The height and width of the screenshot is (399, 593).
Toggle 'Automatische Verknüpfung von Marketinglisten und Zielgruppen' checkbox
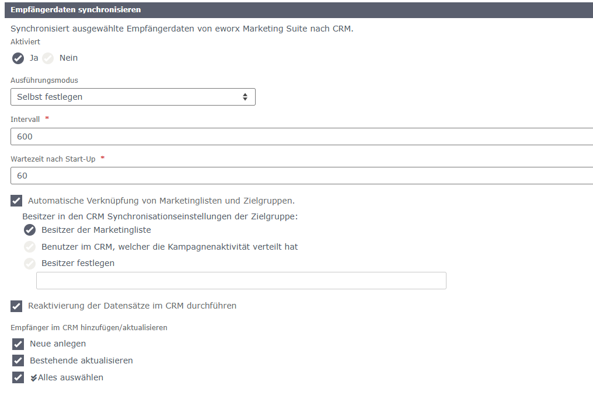pyautogui.click(x=16, y=201)
